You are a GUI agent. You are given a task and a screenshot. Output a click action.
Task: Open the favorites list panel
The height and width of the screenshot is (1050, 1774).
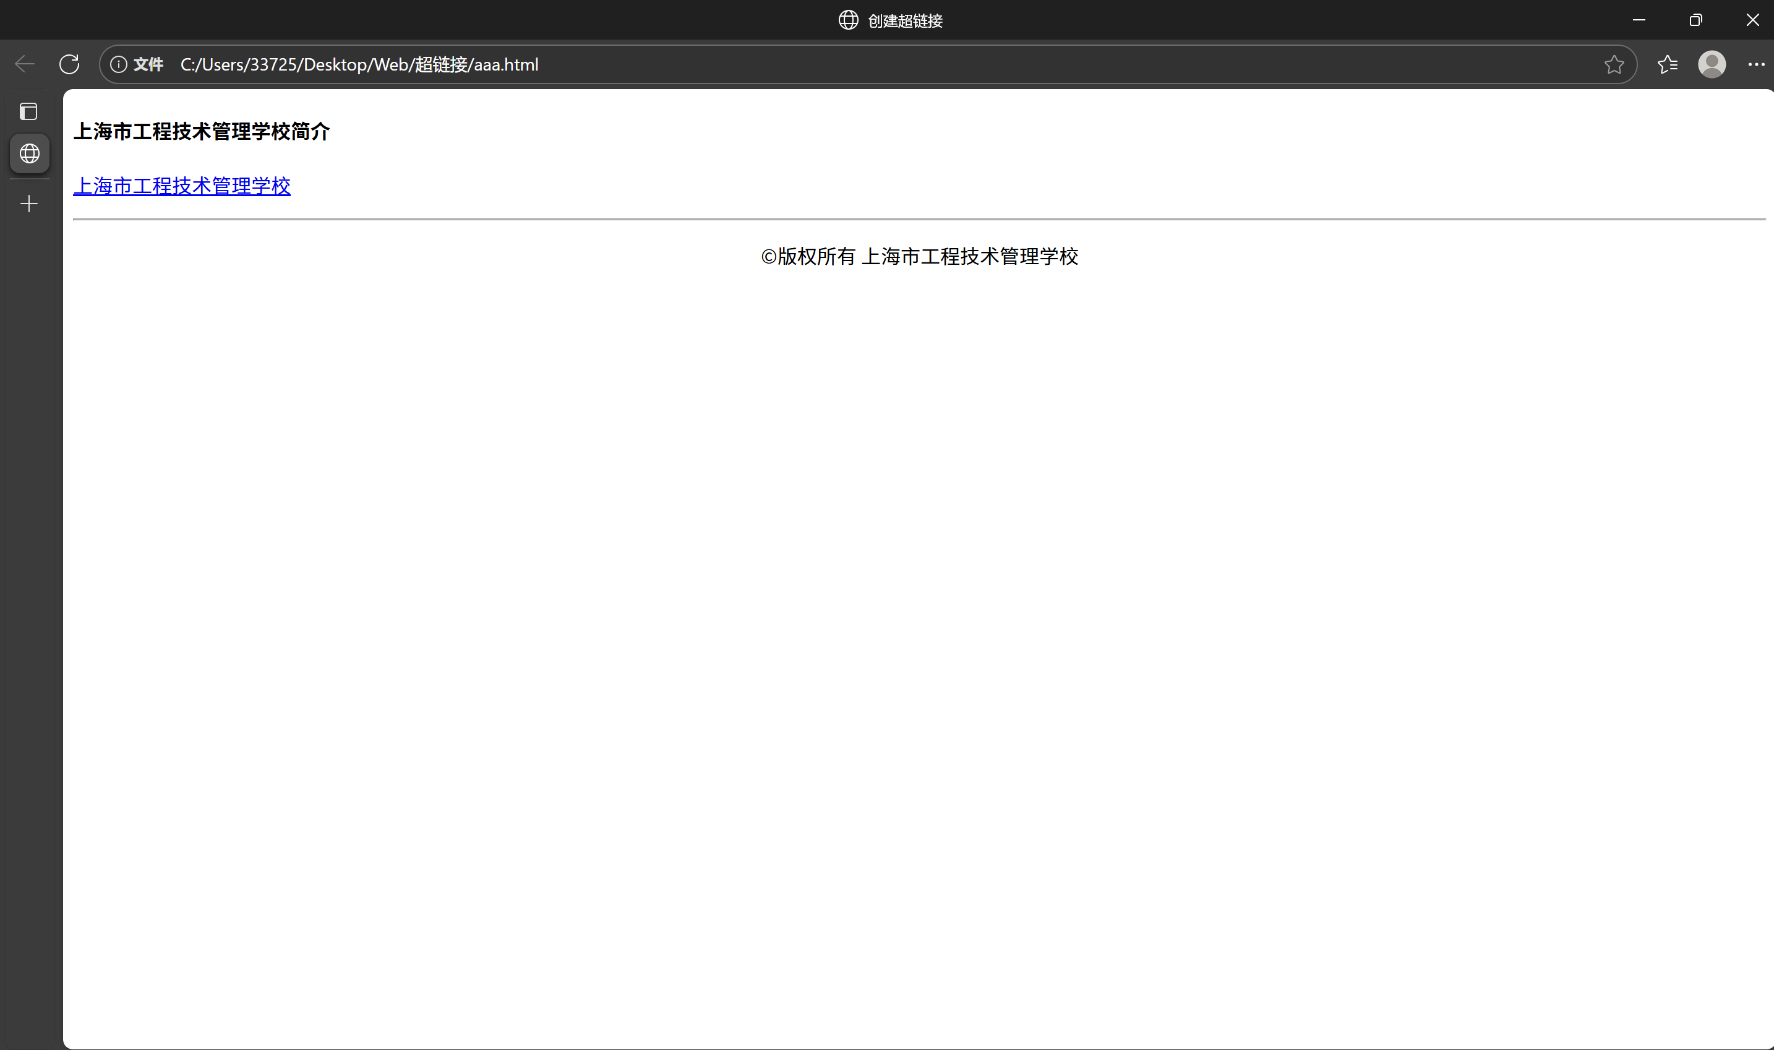point(1667,64)
